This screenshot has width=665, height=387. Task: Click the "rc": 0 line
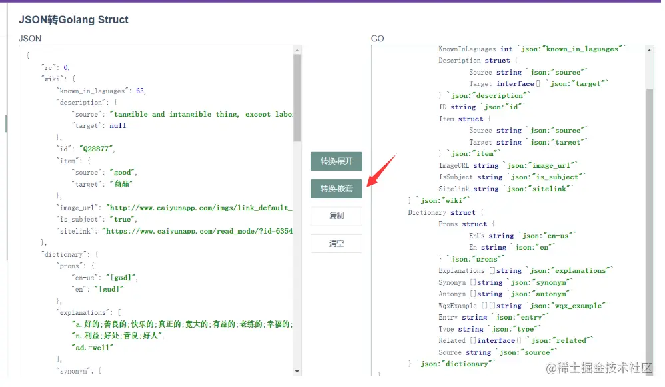coord(55,67)
